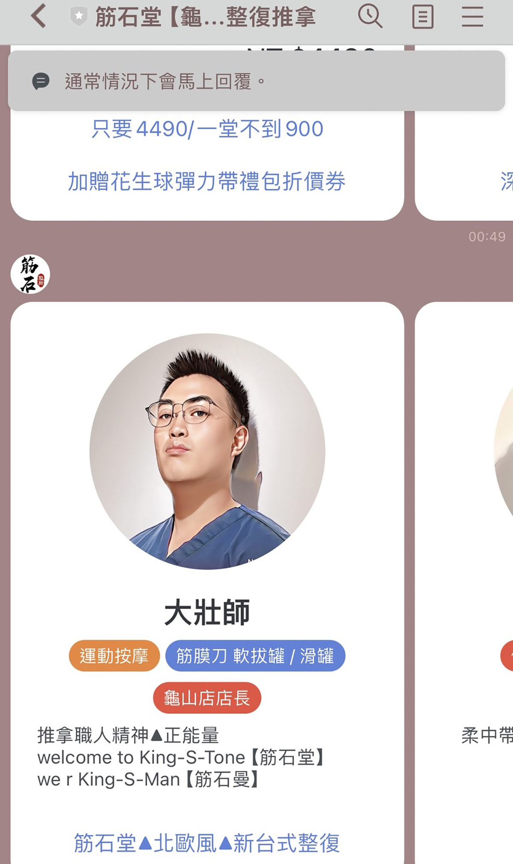
Task: Open chat search magnifier icon
Action: click(370, 16)
